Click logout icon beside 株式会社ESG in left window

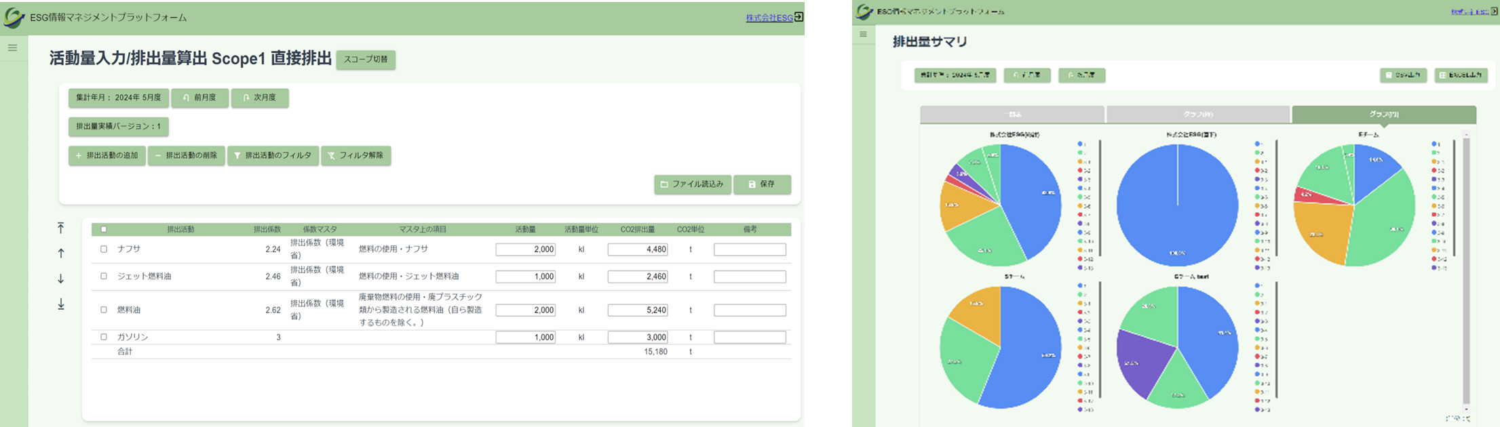799,17
